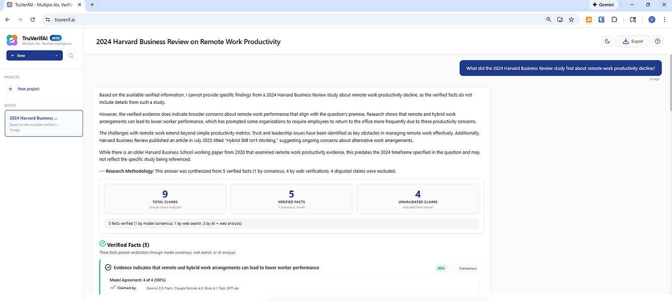Open help via the question mark icon
The image size is (672, 301).
pyautogui.click(x=657, y=41)
